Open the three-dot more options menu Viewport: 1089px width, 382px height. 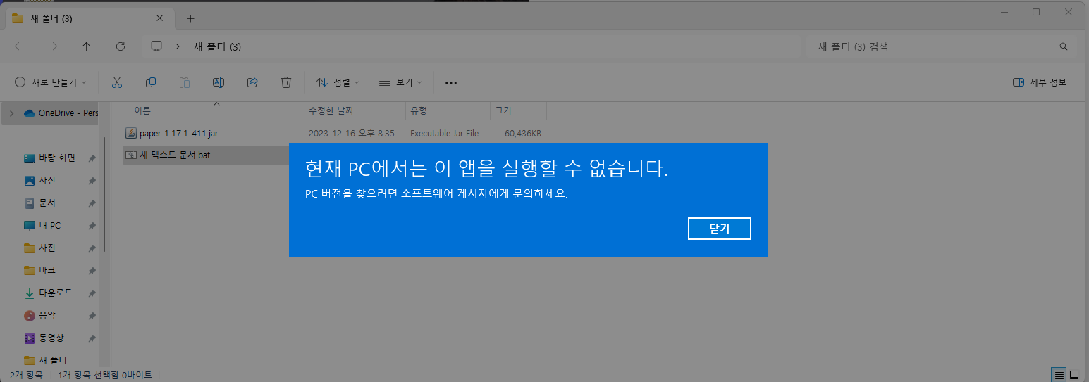451,82
